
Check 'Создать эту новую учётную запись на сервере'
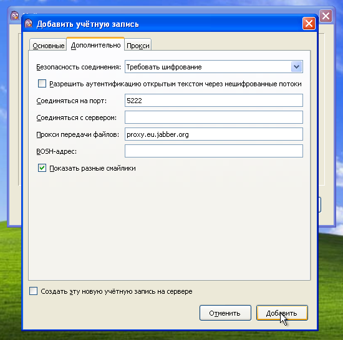[33, 291]
